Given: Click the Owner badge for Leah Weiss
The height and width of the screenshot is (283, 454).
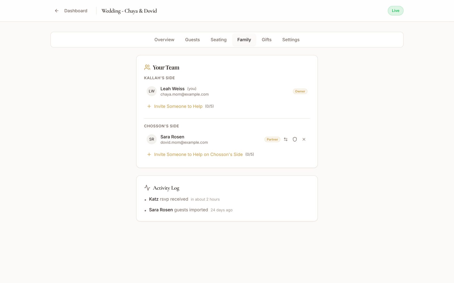Looking at the screenshot, I should click(300, 91).
